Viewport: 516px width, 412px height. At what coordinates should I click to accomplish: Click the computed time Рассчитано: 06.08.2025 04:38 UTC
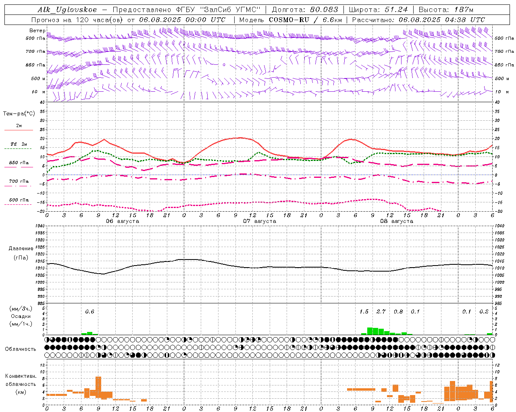(x=418, y=19)
